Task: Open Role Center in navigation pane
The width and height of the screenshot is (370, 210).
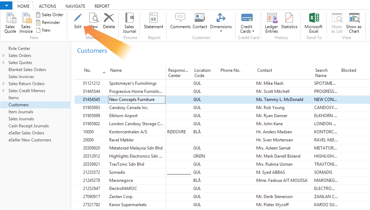Action: (19, 49)
